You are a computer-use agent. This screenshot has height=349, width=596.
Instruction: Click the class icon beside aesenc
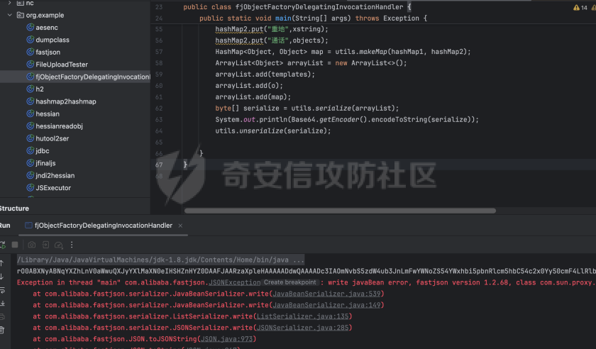pos(30,28)
